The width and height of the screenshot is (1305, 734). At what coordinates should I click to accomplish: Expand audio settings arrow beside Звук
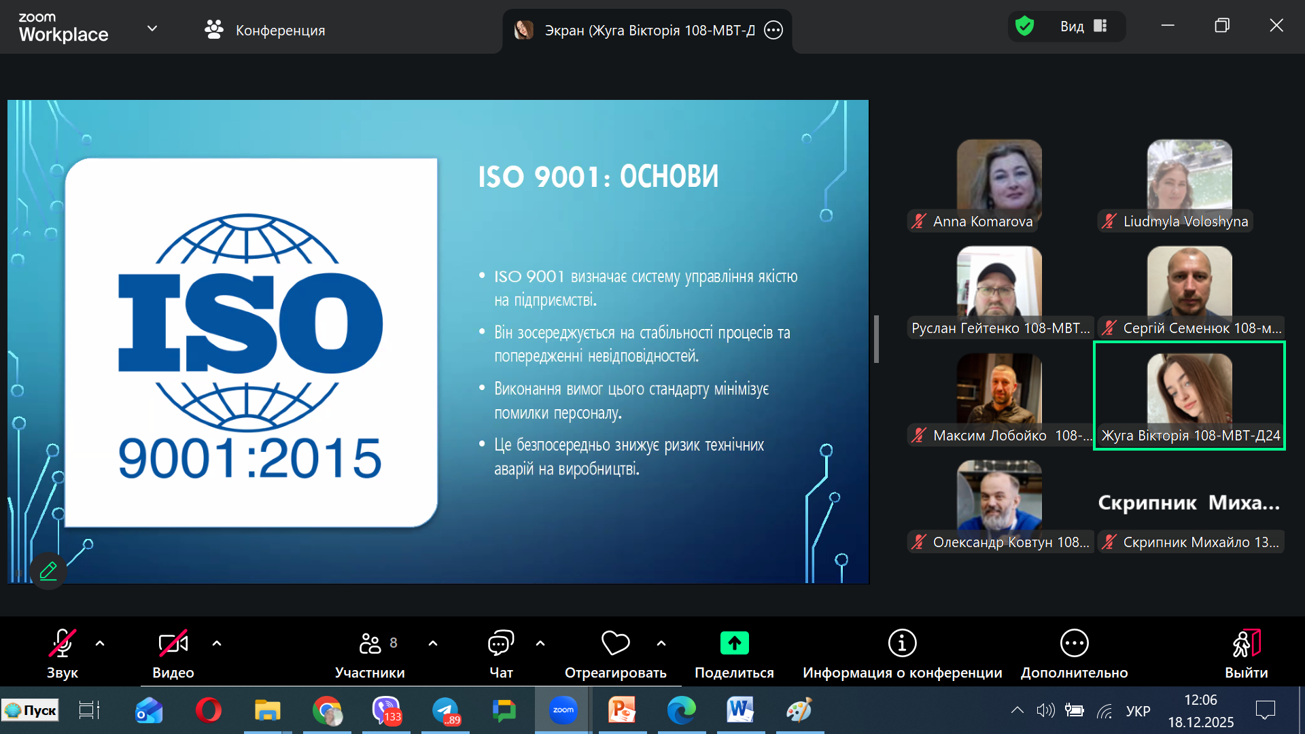coord(100,643)
